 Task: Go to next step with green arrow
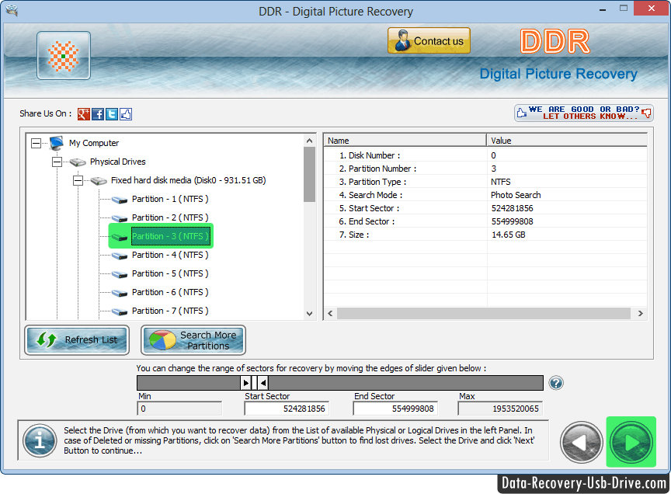(631, 442)
